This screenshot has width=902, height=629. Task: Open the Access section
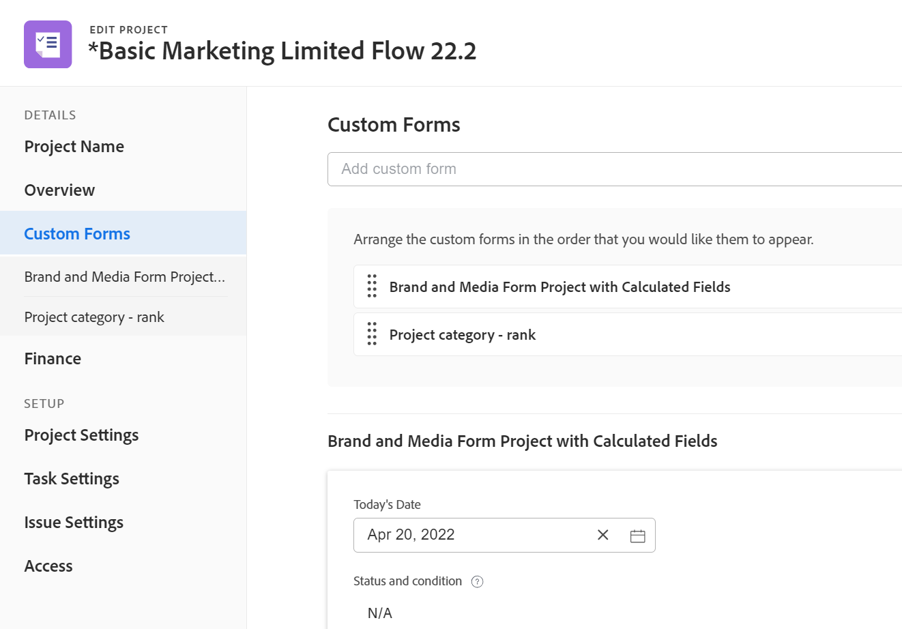[x=48, y=566]
